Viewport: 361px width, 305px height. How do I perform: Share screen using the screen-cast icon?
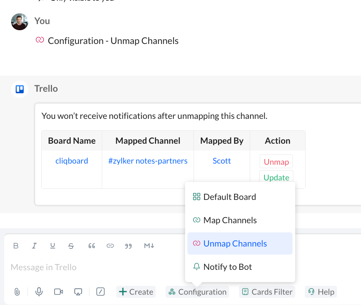(78, 292)
